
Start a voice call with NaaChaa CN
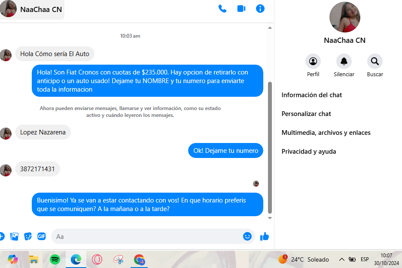point(222,9)
